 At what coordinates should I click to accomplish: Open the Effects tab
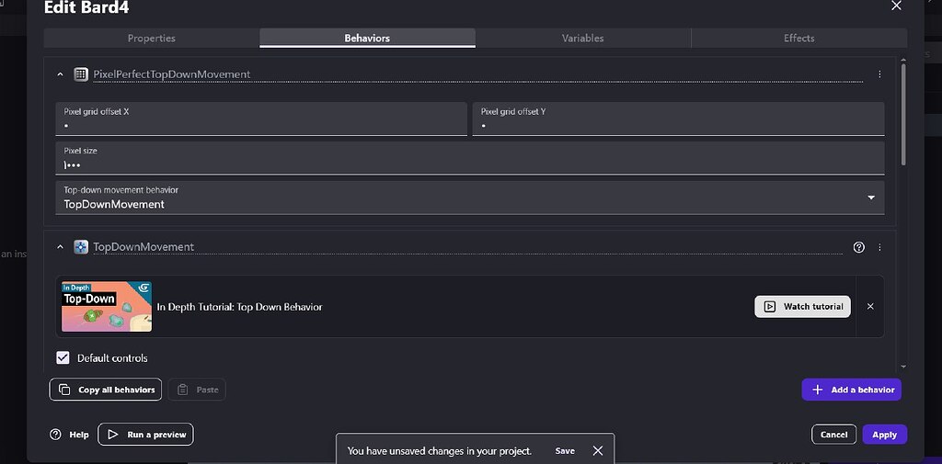click(x=798, y=38)
